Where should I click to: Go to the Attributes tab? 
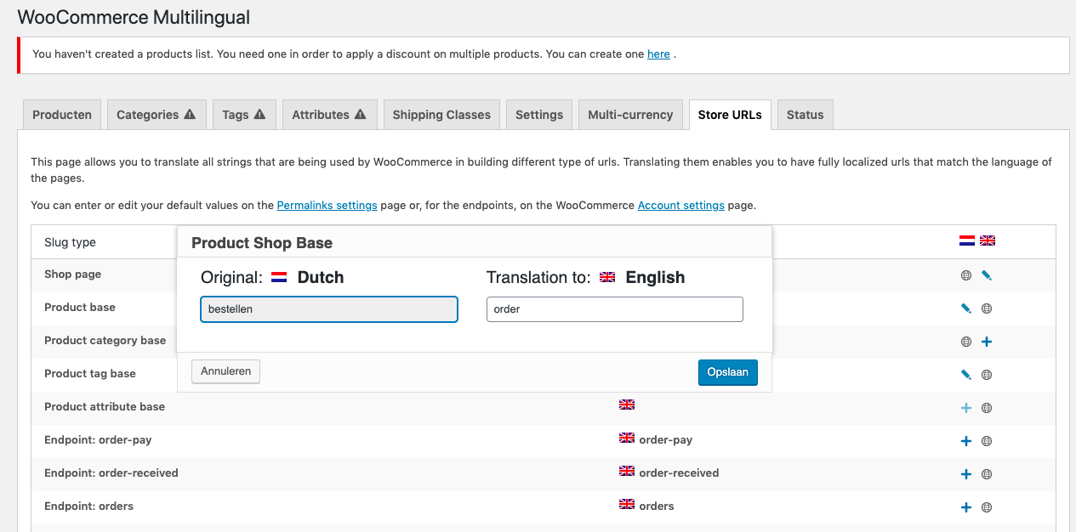tap(329, 115)
